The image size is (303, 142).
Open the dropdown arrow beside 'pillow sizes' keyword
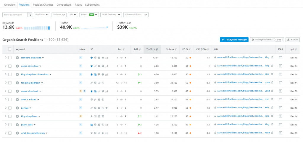pyautogui.click(x=35, y=125)
